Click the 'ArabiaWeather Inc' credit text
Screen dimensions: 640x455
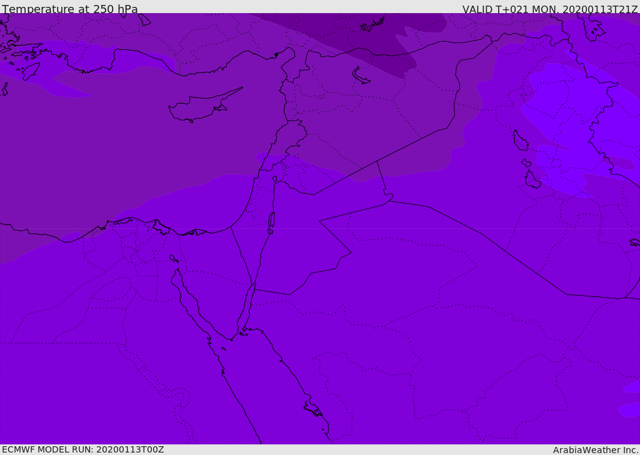point(595,450)
